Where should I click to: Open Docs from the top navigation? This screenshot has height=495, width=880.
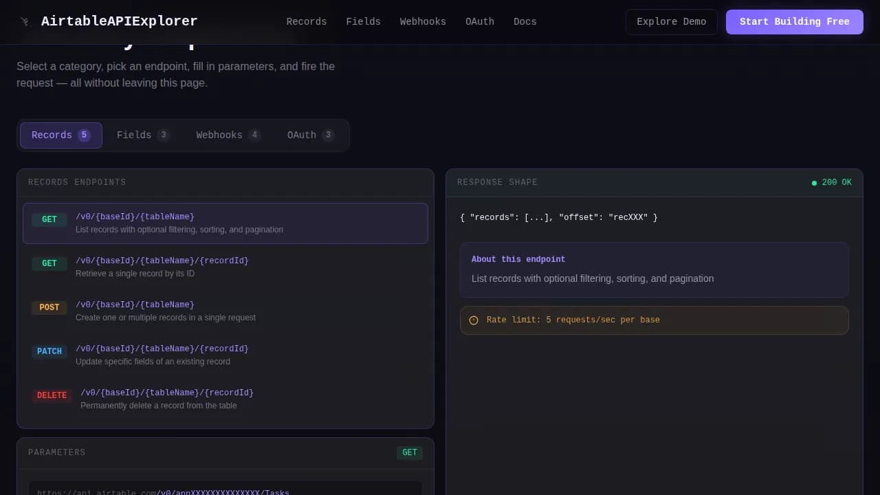(525, 21)
